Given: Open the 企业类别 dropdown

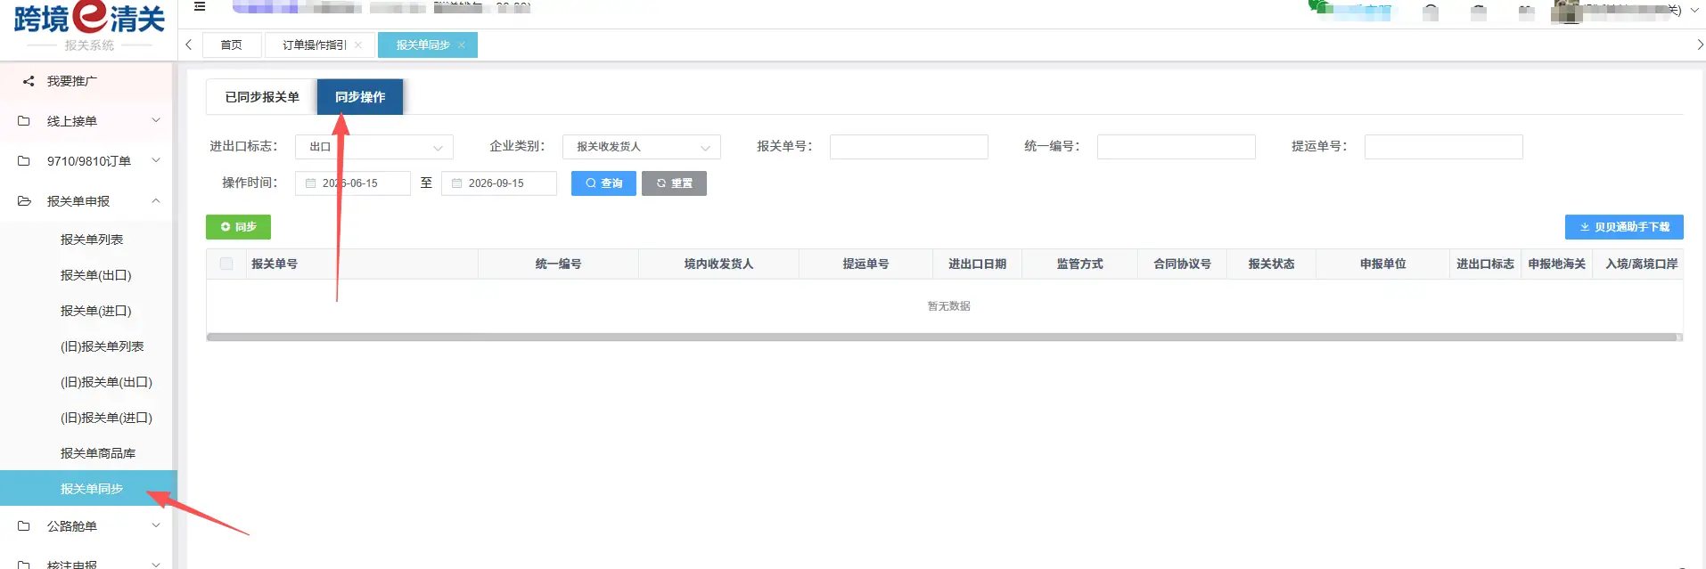Looking at the screenshot, I should tap(642, 147).
